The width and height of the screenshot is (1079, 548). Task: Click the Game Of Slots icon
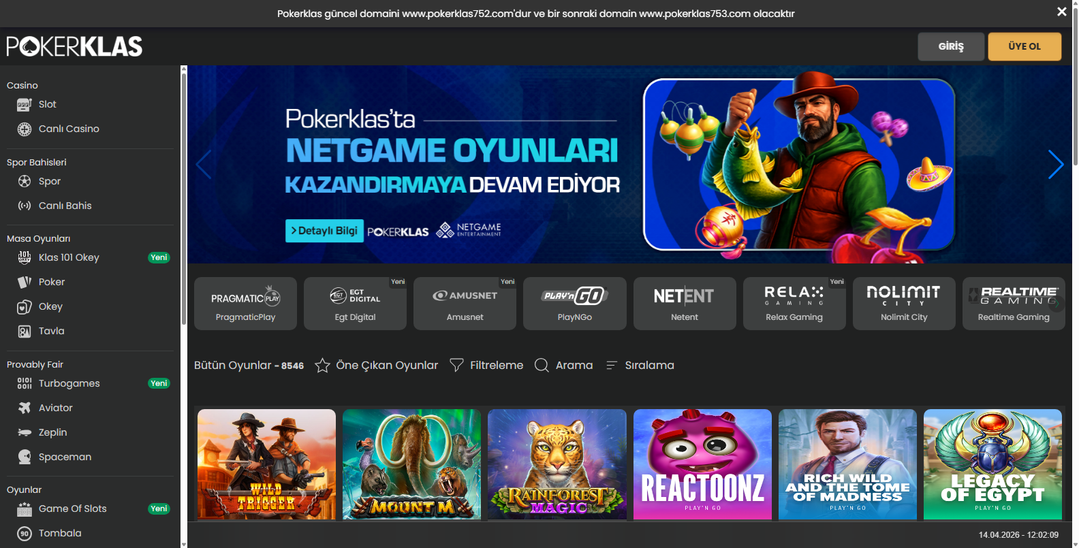point(25,509)
